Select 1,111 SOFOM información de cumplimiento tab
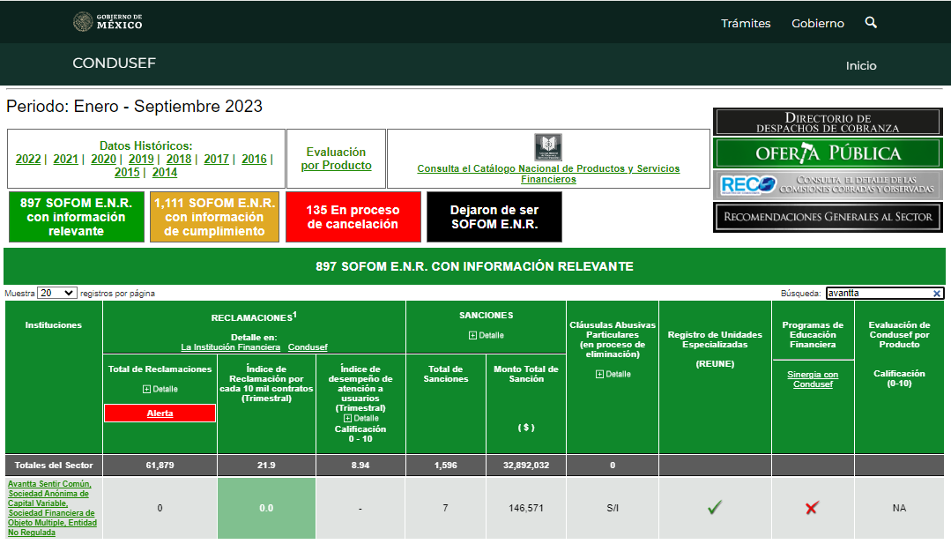Viewport: 951px width, 559px height. pos(215,217)
